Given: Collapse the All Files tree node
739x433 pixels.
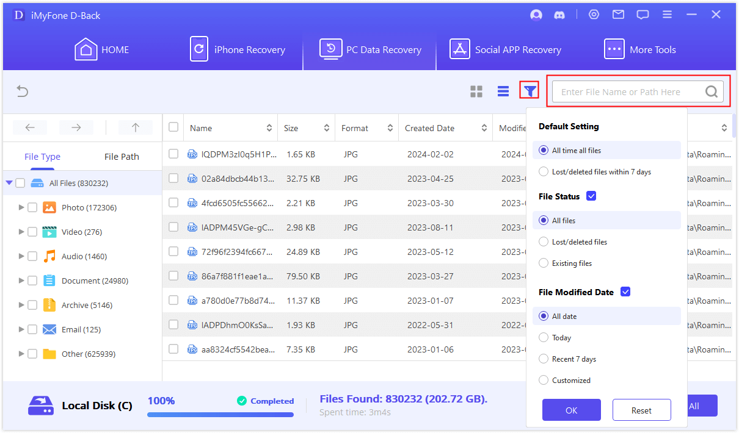Looking at the screenshot, I should tap(9, 183).
